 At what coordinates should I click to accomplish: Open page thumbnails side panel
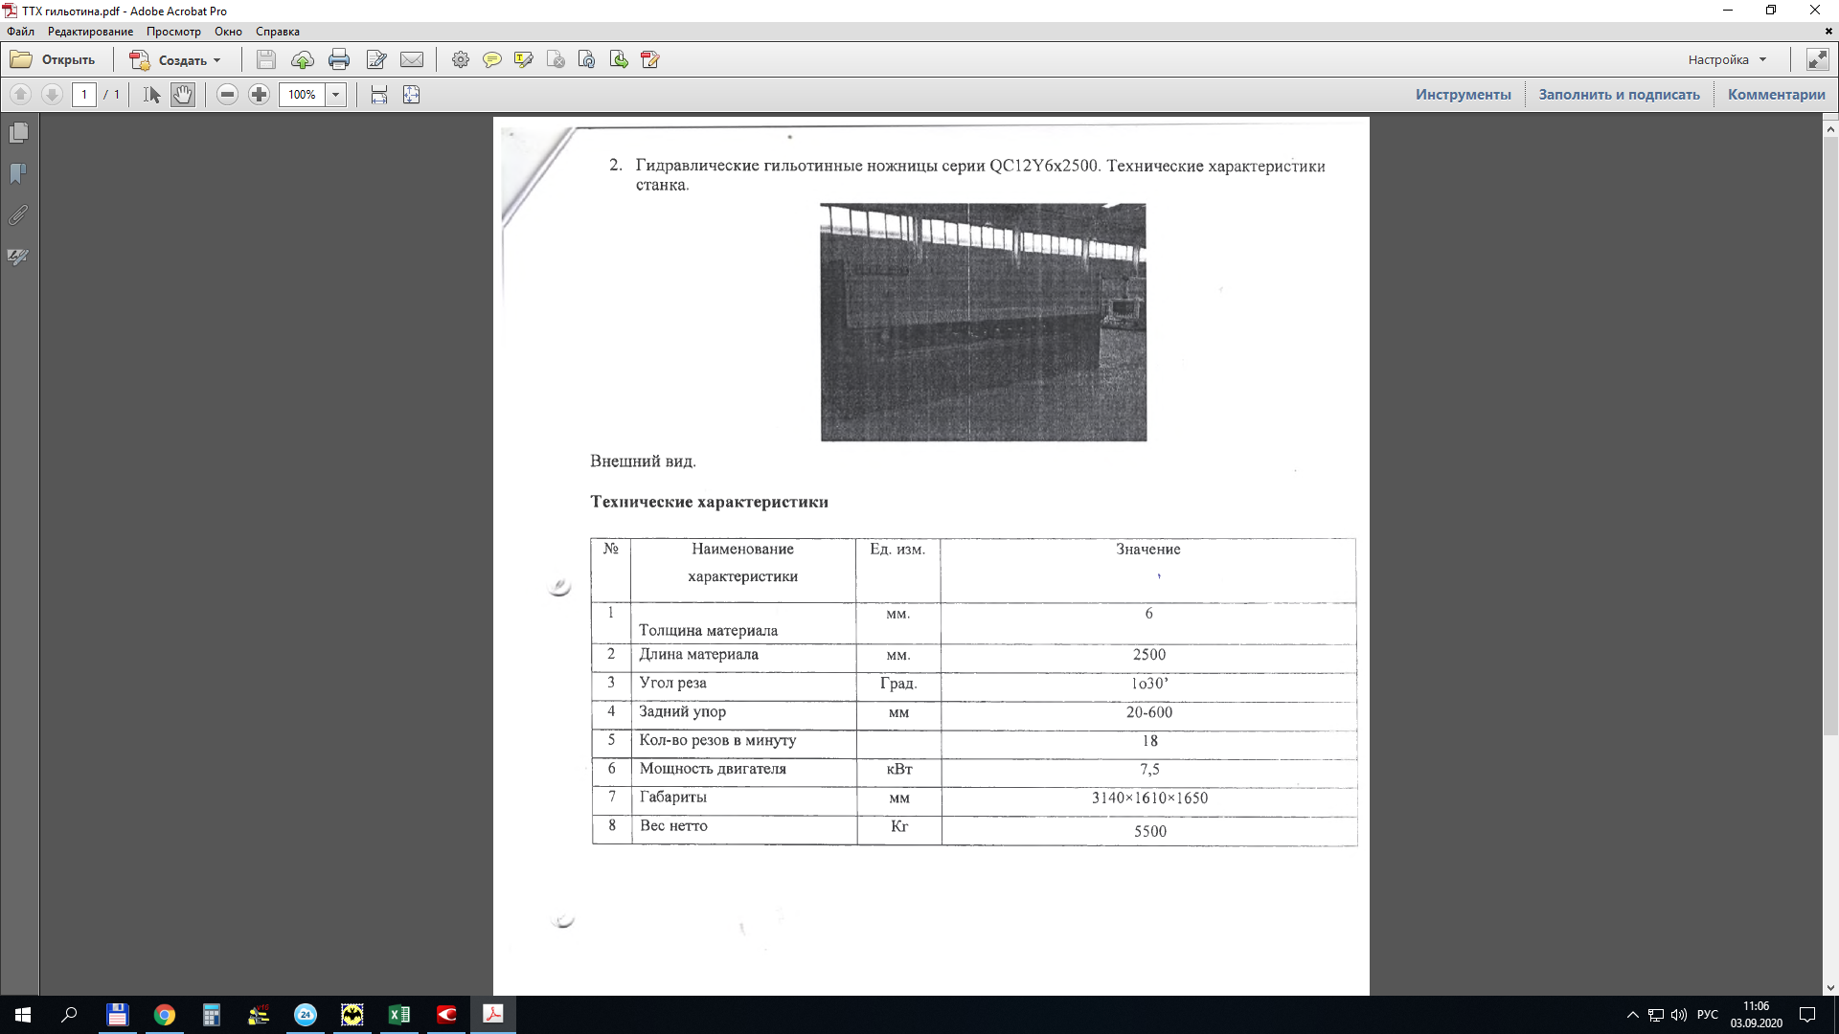point(18,133)
